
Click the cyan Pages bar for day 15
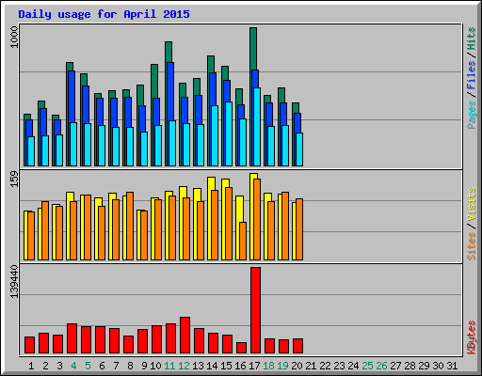pyautogui.click(x=229, y=133)
